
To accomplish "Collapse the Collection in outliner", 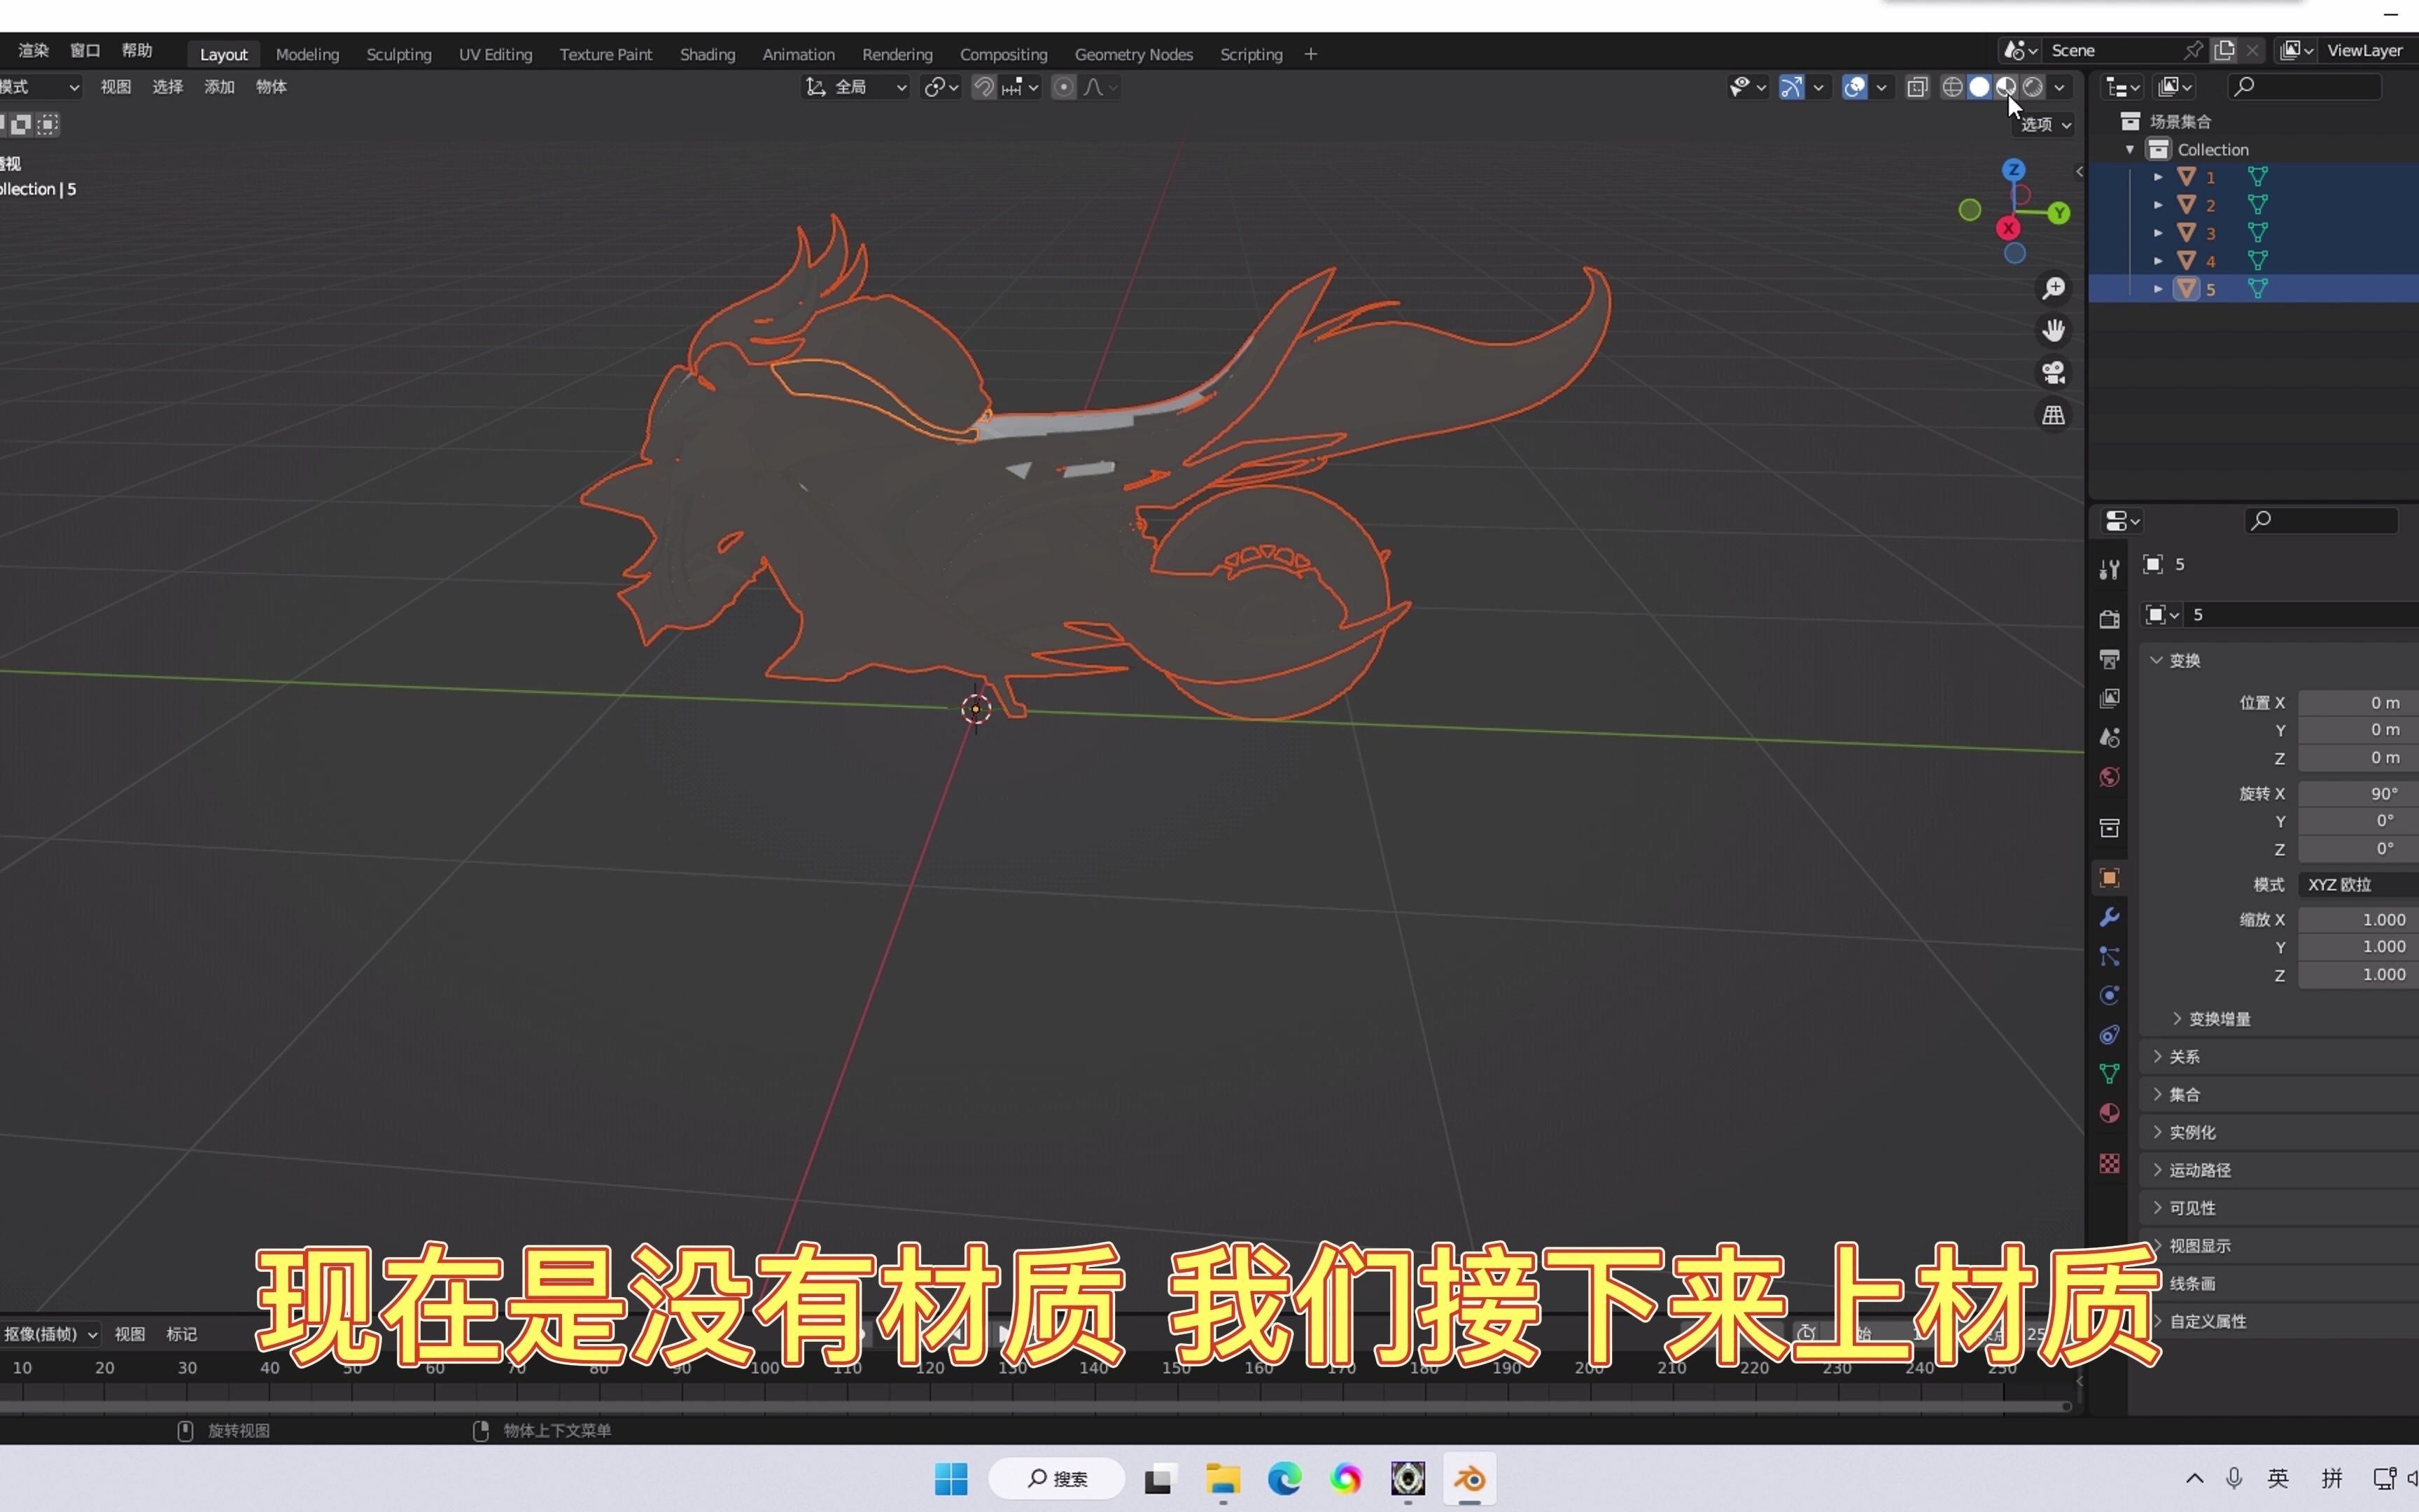I will [2129, 149].
